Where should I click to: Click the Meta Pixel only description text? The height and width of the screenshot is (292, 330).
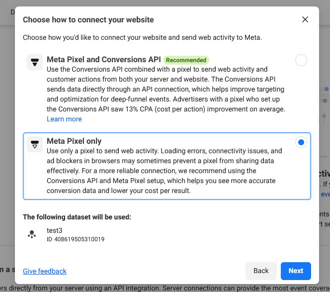[164, 171]
